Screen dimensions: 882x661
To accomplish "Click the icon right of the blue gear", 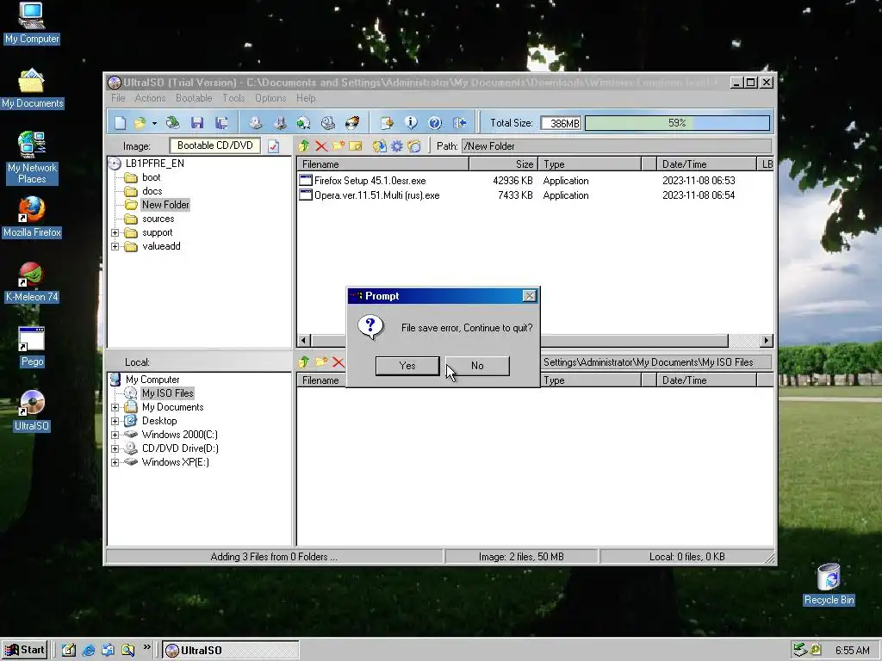I will 414,146.
